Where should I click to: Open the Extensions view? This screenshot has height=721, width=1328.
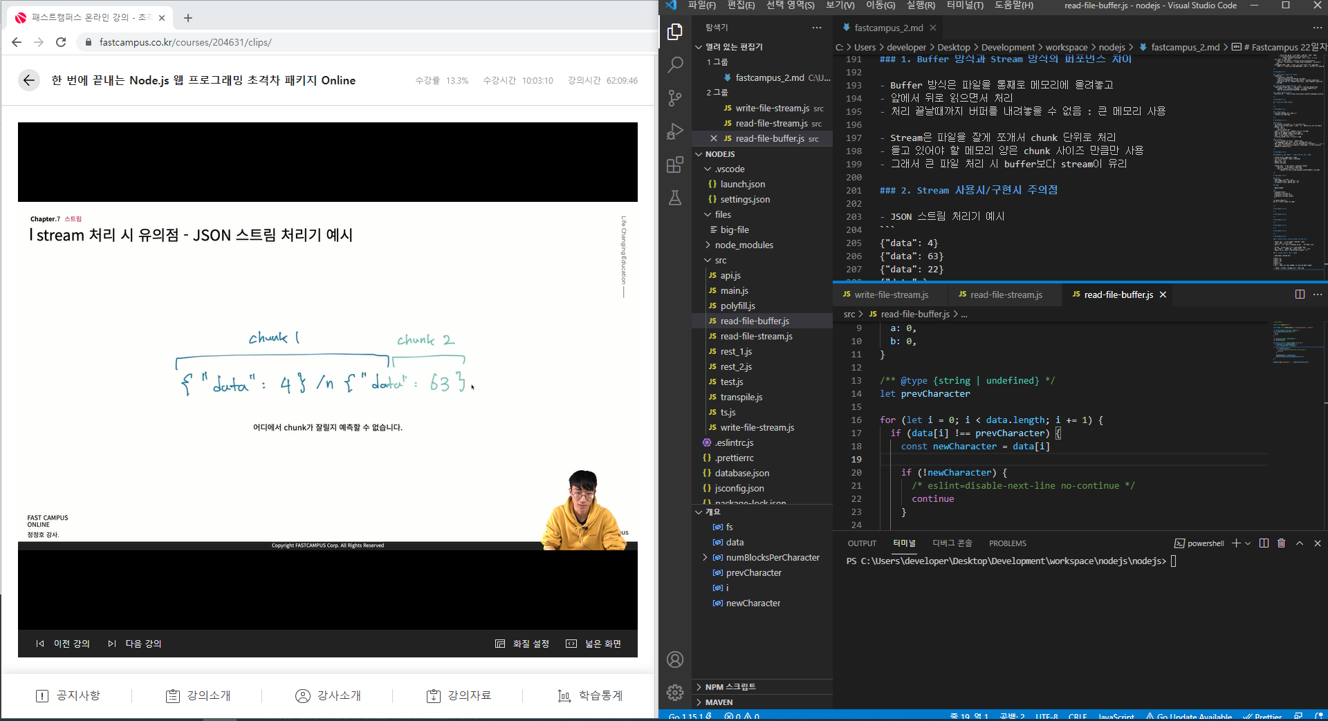[675, 165]
